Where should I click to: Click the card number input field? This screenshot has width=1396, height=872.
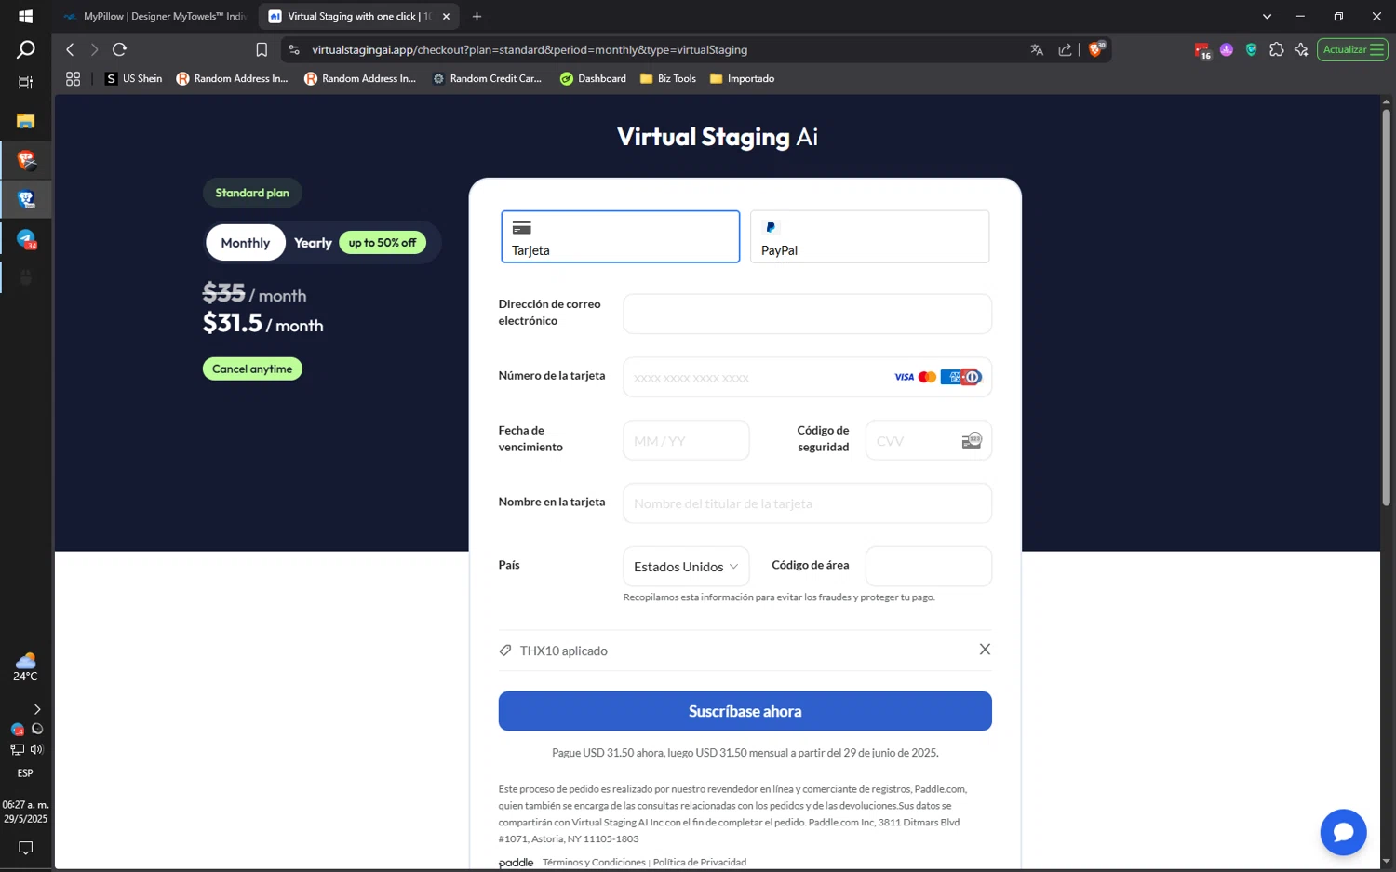pyautogui.click(x=807, y=377)
